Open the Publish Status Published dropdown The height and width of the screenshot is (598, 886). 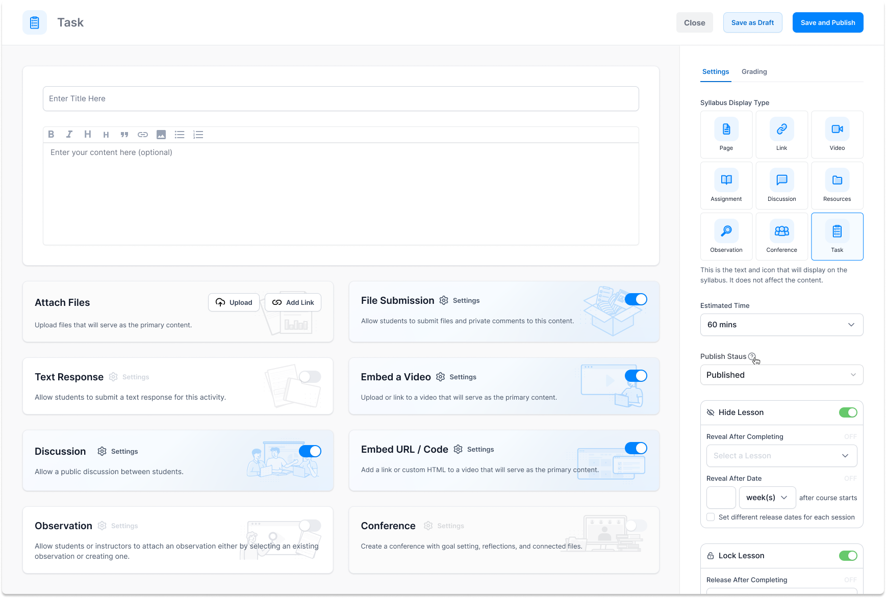click(x=781, y=375)
